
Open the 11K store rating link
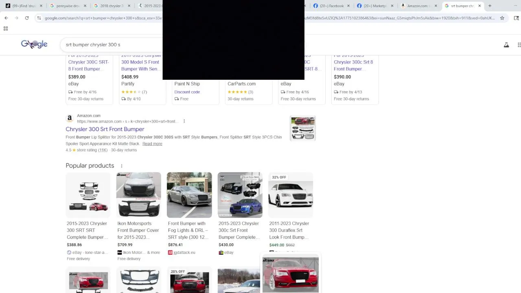pos(103,150)
